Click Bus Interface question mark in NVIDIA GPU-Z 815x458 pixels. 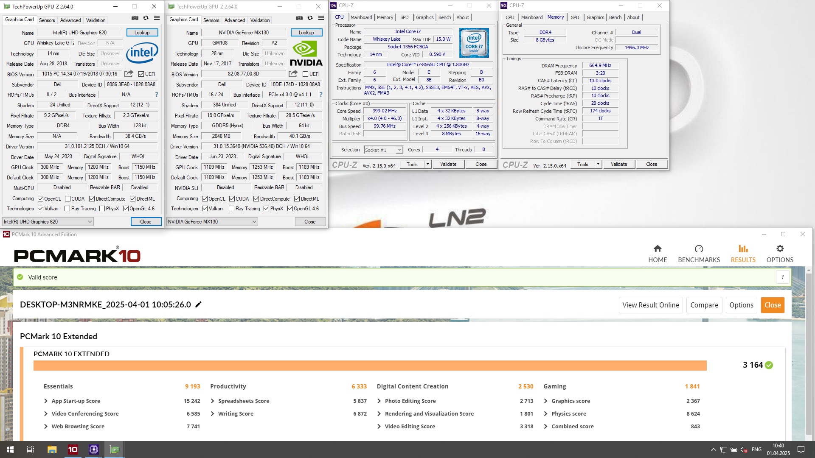coord(321,95)
